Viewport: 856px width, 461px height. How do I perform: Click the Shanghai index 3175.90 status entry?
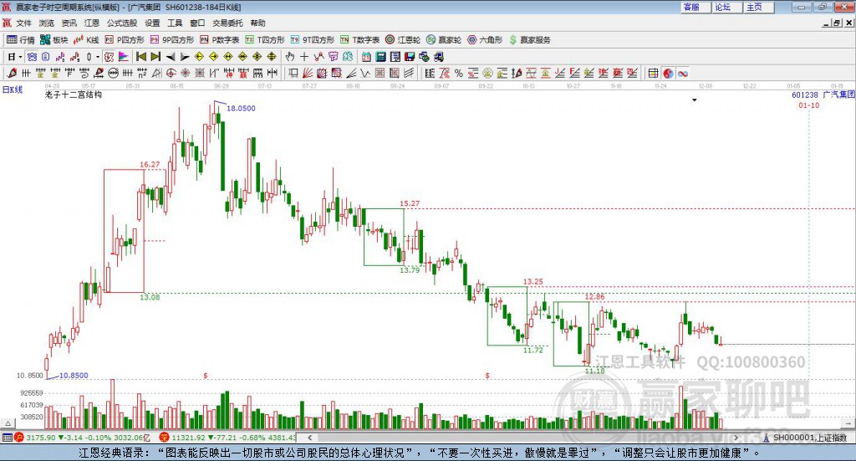[x=82, y=438]
